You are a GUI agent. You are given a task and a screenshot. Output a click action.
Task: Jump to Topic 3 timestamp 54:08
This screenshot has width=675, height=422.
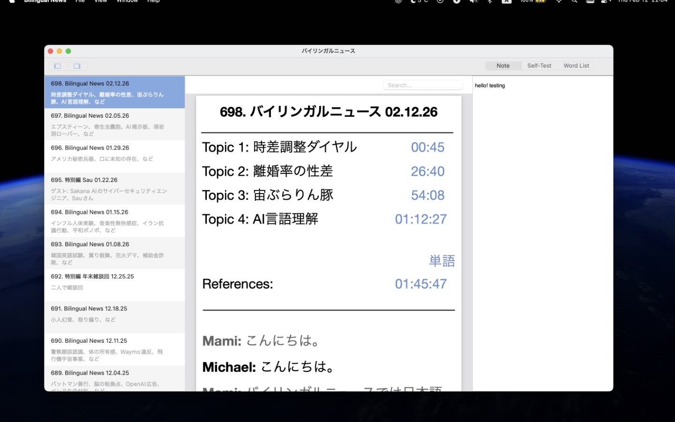(427, 195)
